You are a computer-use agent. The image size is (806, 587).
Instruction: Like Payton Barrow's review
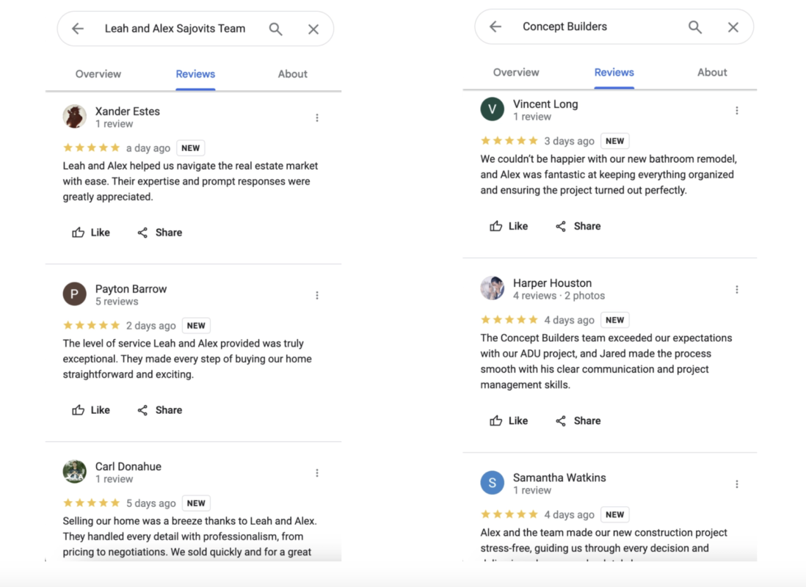click(91, 410)
